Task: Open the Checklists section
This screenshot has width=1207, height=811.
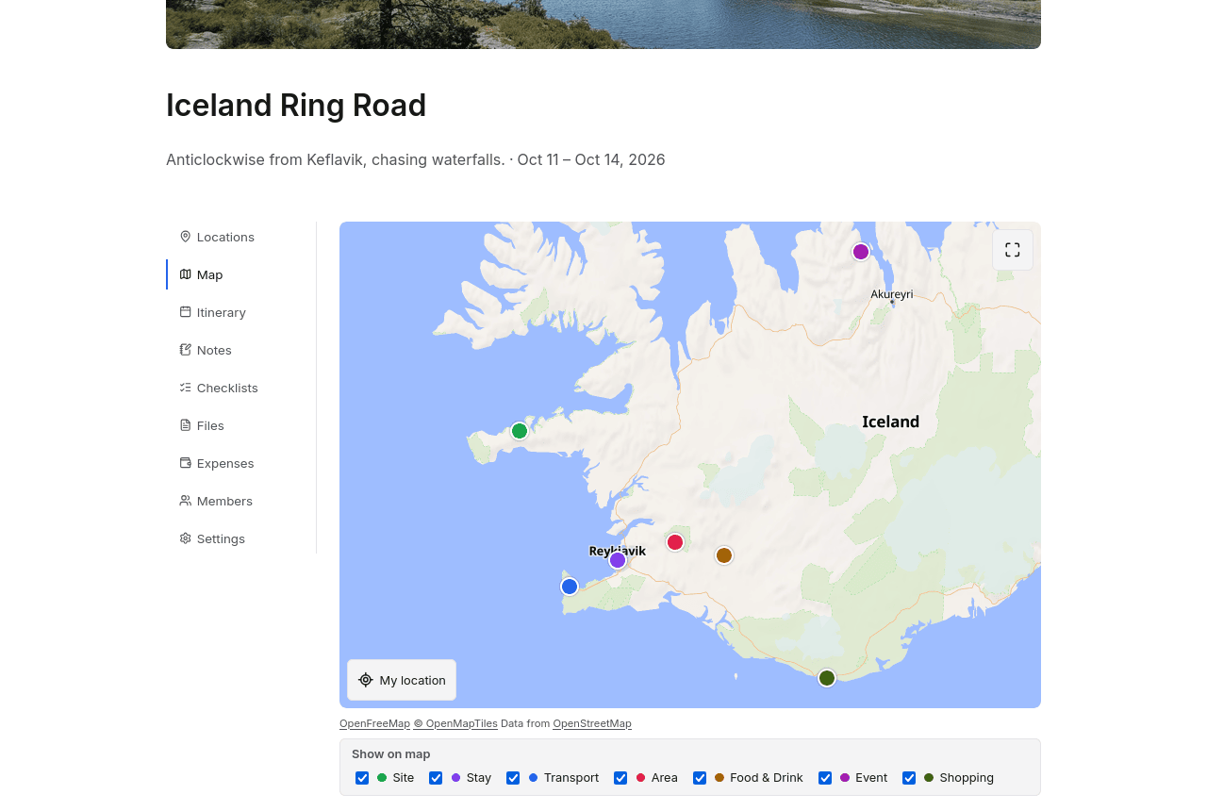Action: click(241, 388)
